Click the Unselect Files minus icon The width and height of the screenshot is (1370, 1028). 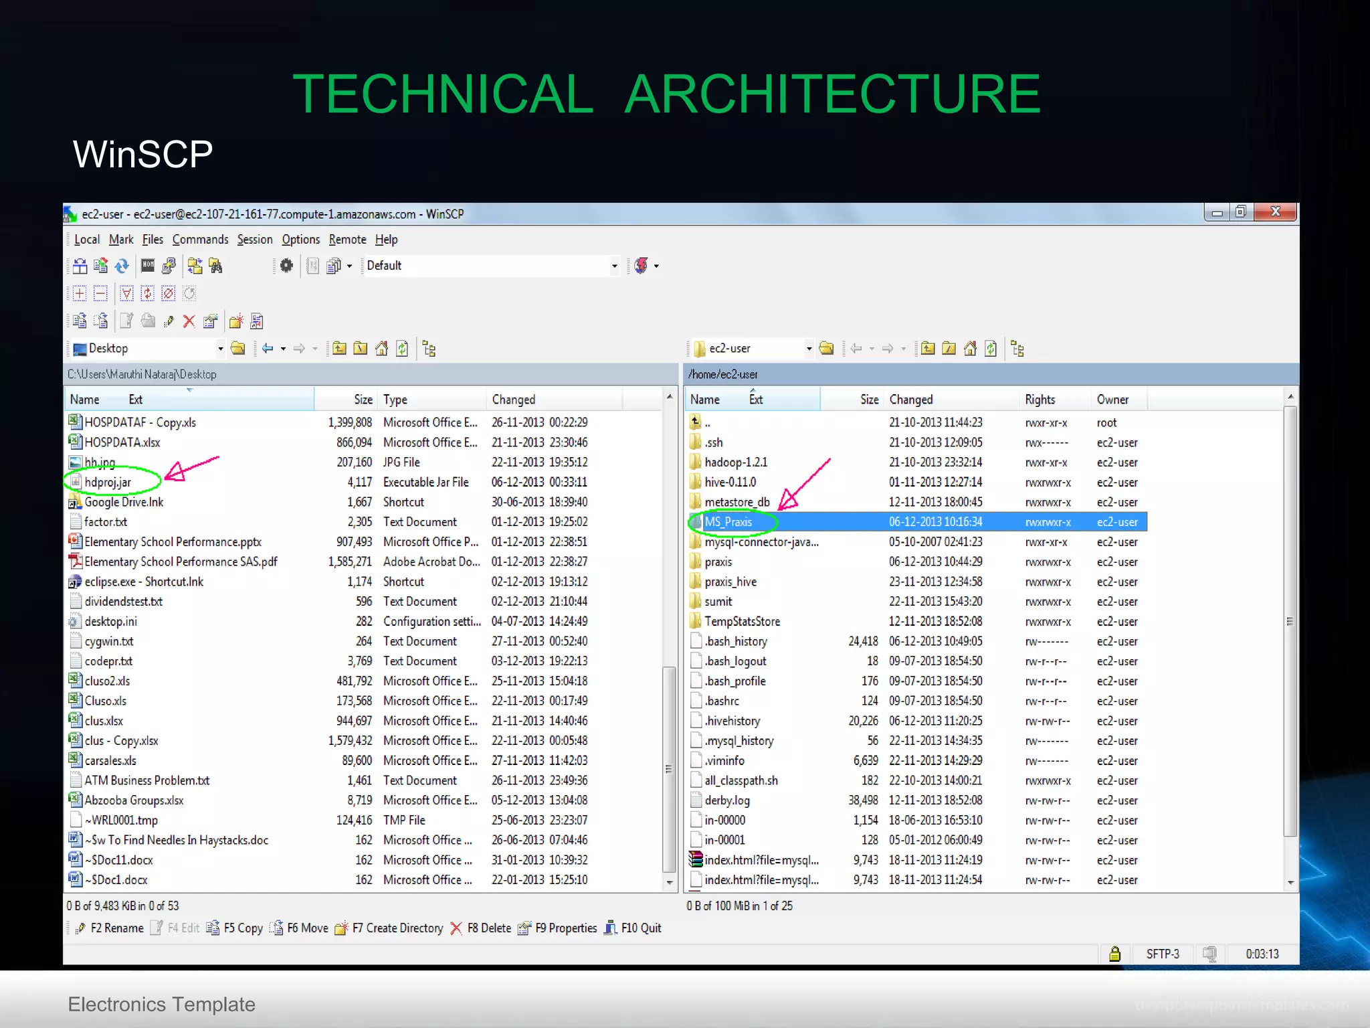[x=100, y=293]
